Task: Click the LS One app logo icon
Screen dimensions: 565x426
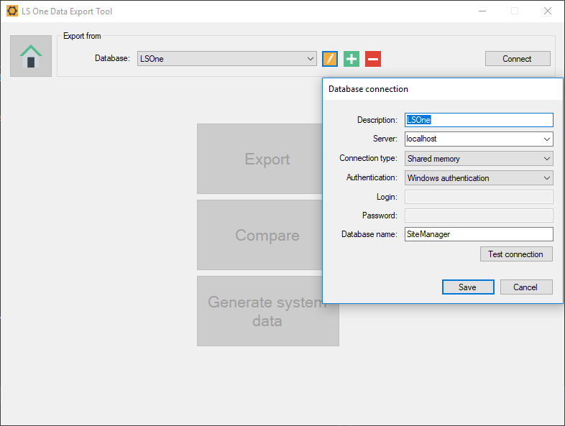Action: [x=12, y=11]
